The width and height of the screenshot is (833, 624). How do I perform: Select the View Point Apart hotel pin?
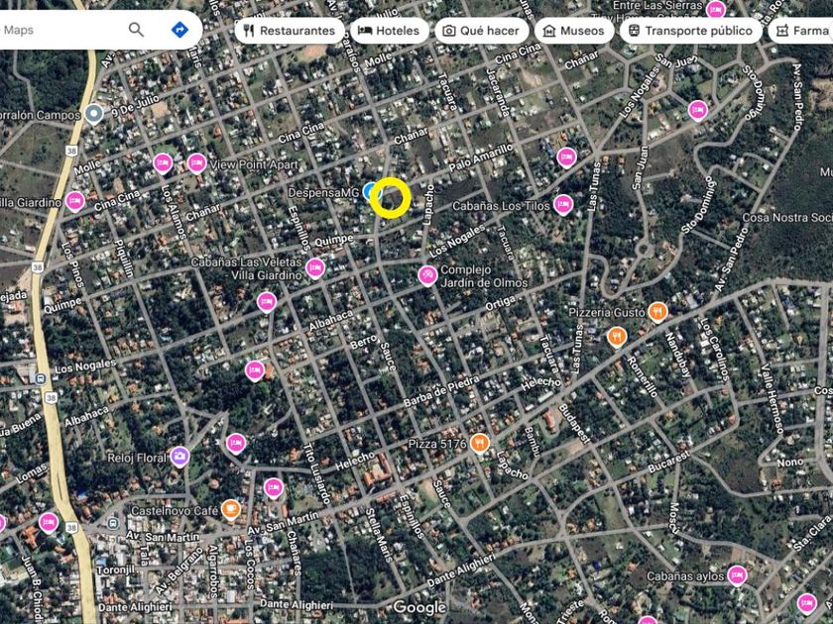pos(196,162)
